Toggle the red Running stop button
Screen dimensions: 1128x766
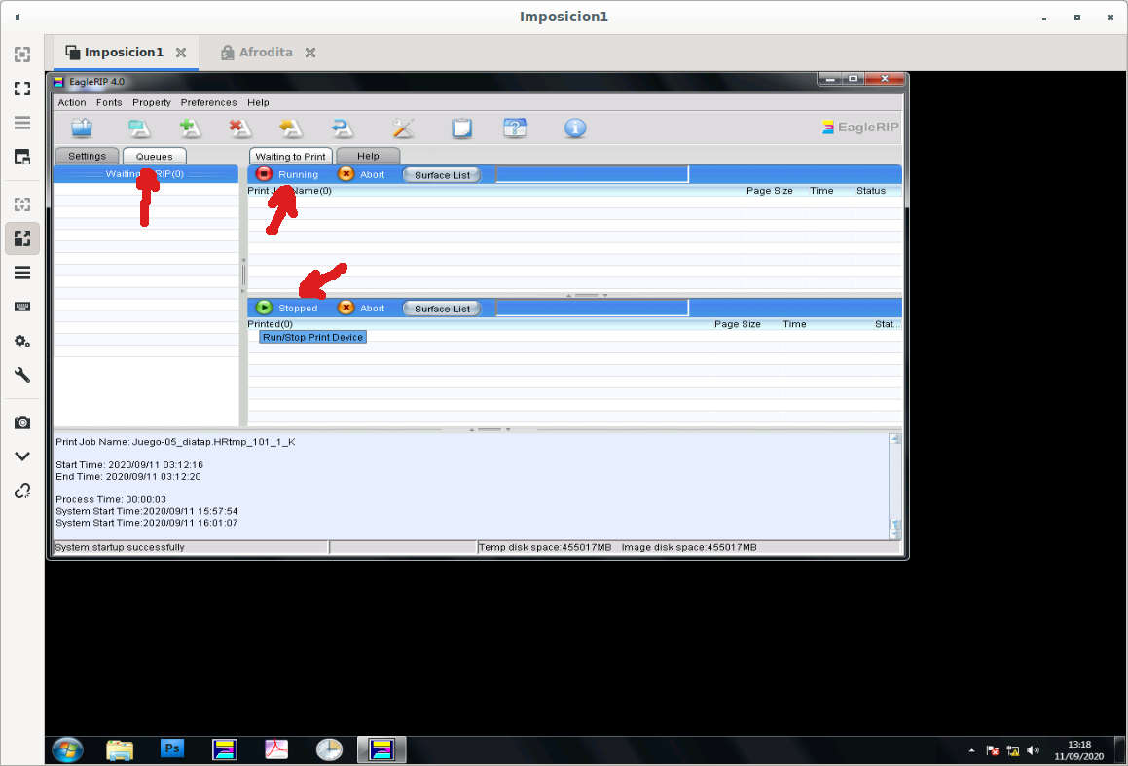264,174
